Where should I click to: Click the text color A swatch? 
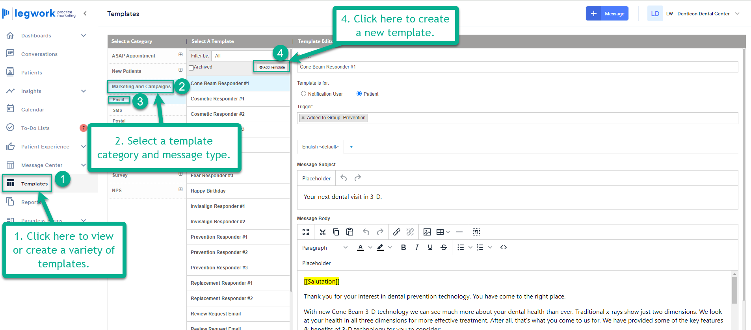point(361,247)
